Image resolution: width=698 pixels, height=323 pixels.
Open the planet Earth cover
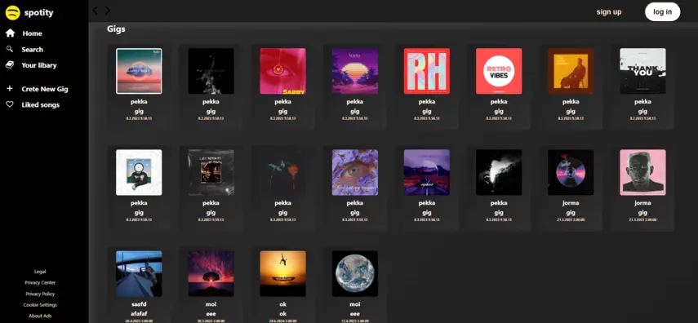(x=355, y=273)
